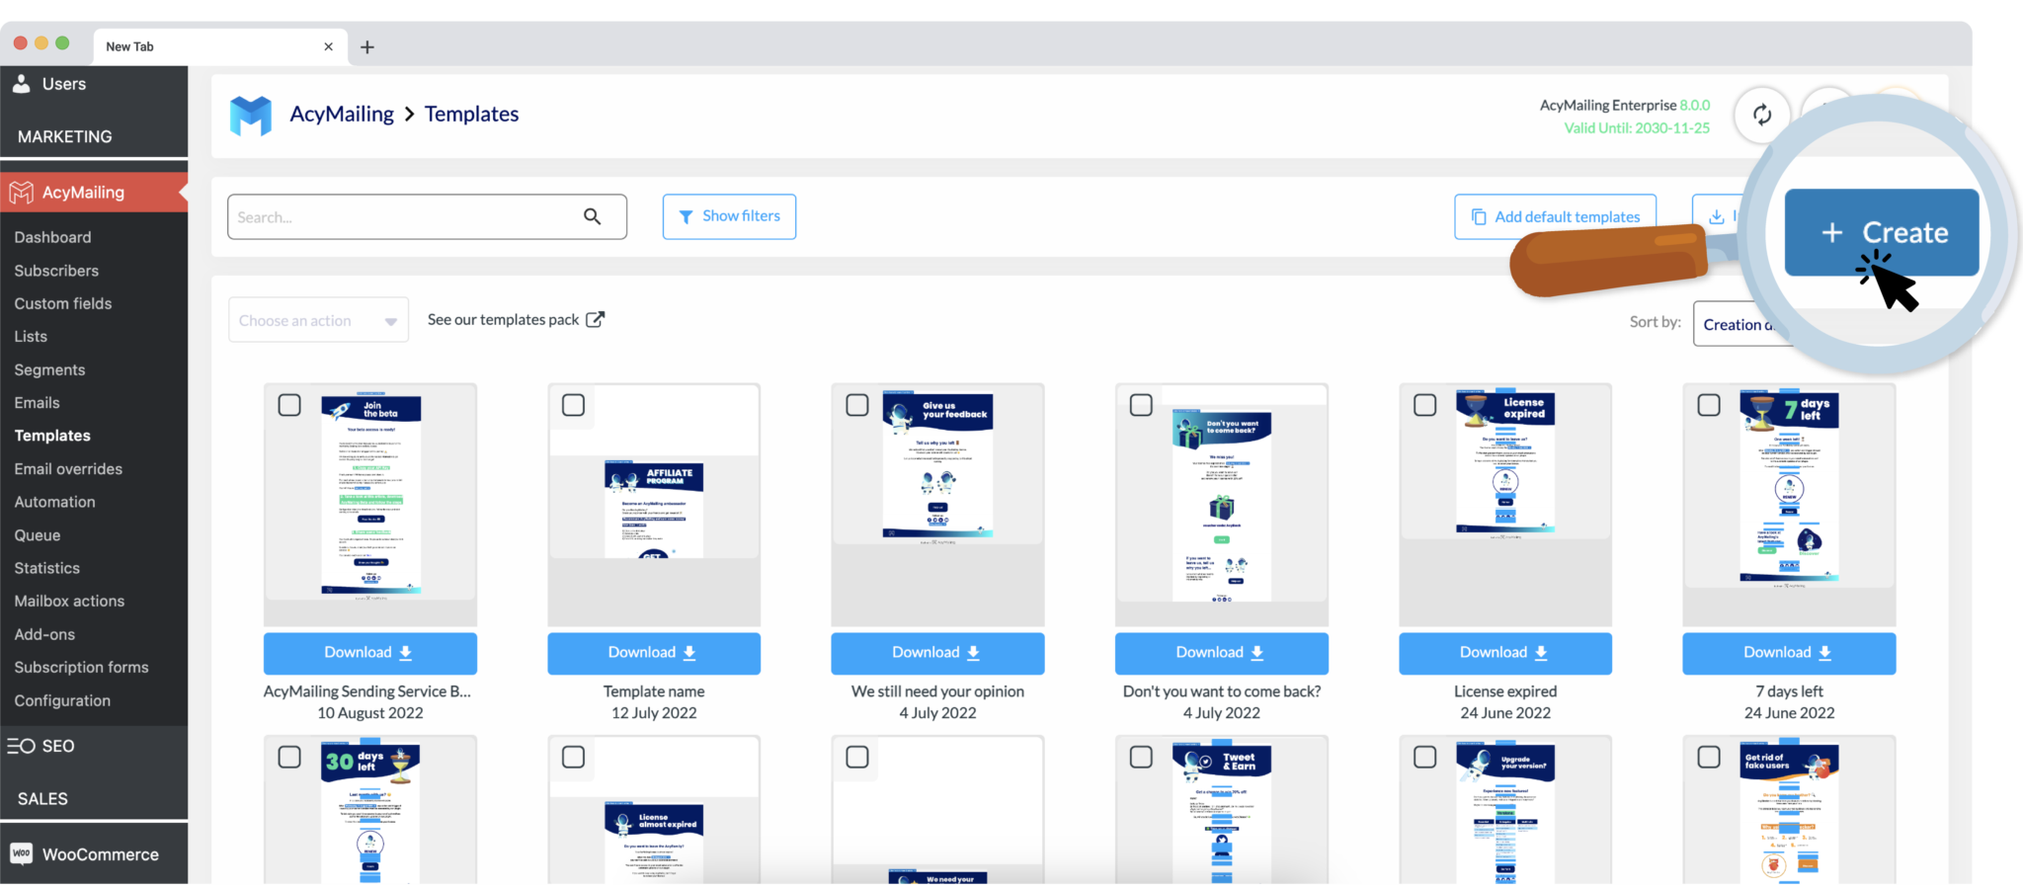Select checkbox for License expired template
The height and width of the screenshot is (890, 2023).
click(1425, 405)
